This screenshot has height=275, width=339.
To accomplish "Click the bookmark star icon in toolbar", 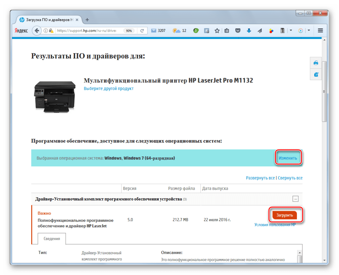I will coord(217,31).
